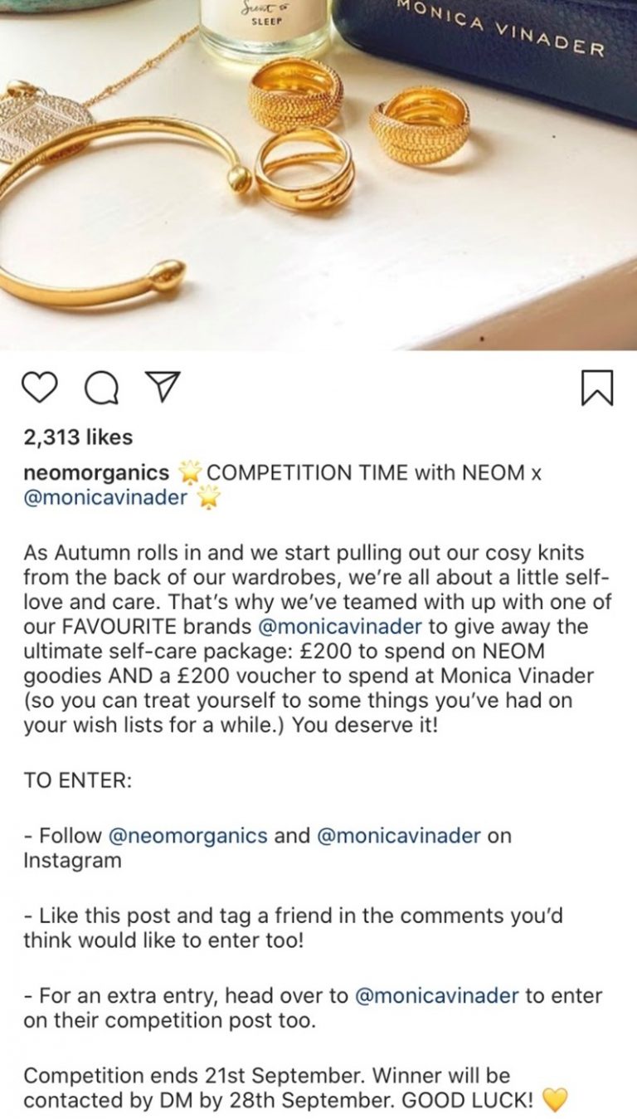This screenshot has height=1119, width=637.
Task: View the 2,313 likes list
Action: [78, 437]
